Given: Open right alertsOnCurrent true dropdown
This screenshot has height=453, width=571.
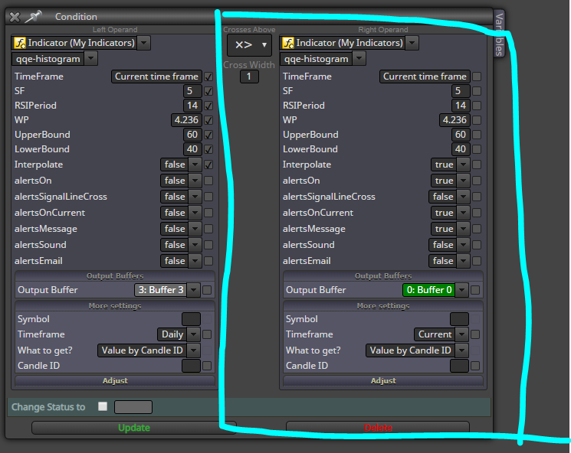Looking at the screenshot, I should (x=463, y=213).
